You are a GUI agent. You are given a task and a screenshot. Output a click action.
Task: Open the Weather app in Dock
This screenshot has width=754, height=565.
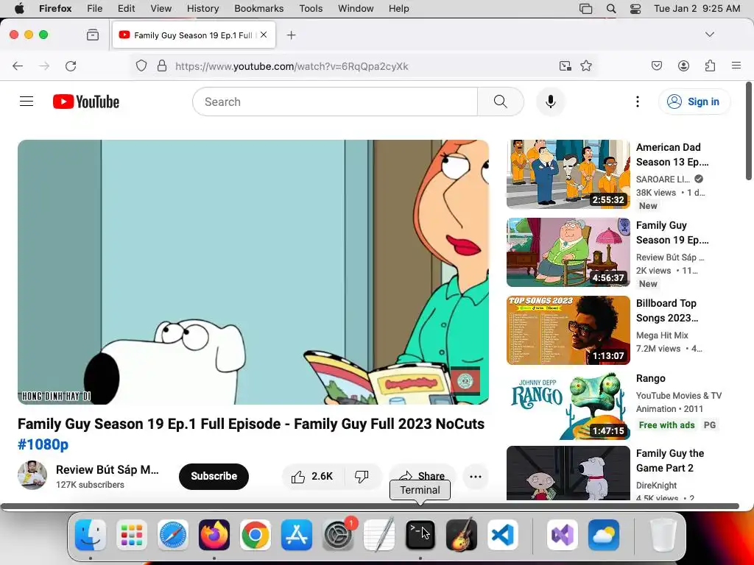(603, 535)
